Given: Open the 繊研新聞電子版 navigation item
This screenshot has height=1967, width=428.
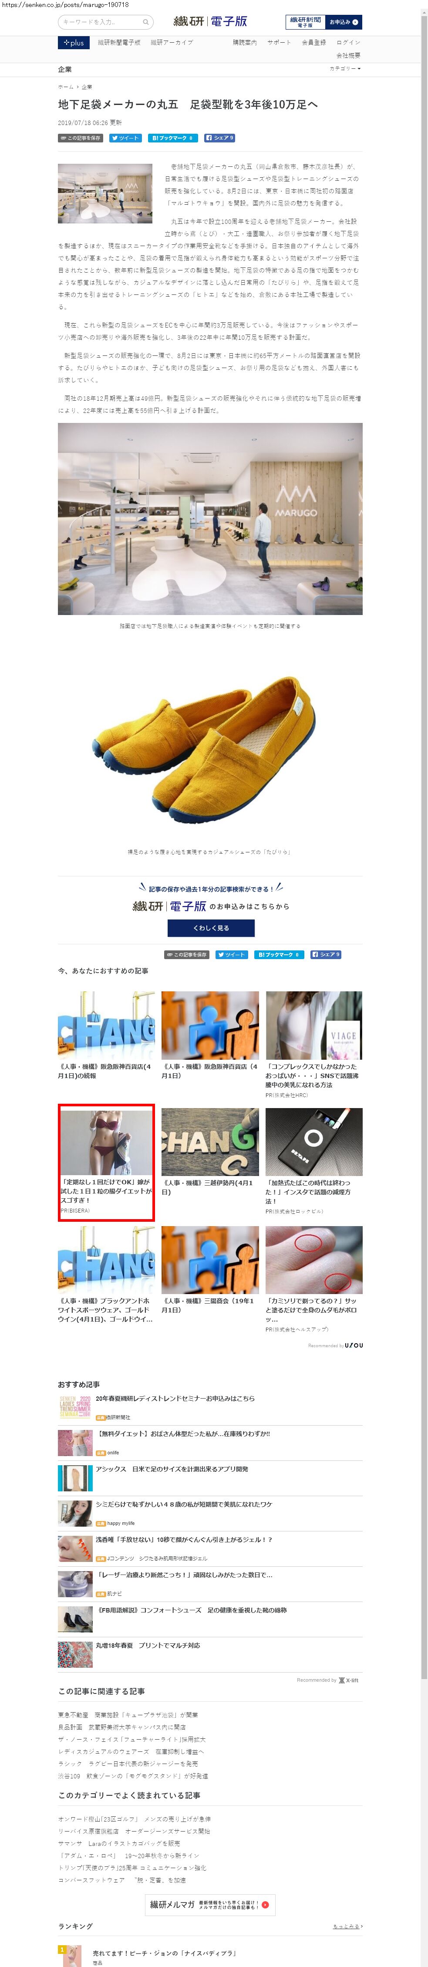Looking at the screenshot, I should coord(119,43).
